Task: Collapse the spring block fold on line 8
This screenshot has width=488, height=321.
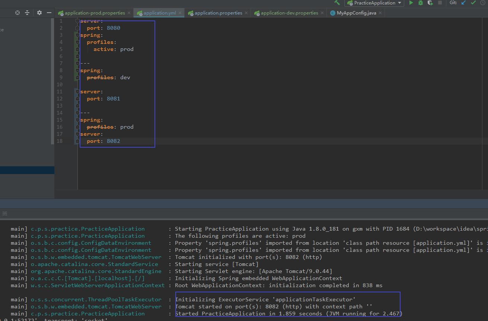Action: [x=77, y=70]
